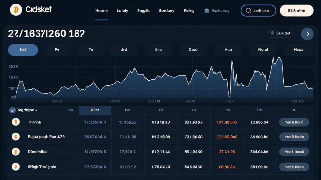Click the coin icon in the Thrviná row
This screenshot has width=321, height=180.
coord(15,122)
